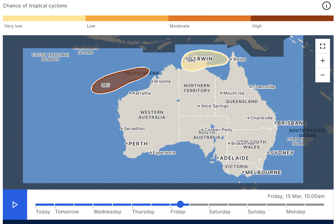Click the Very low legend color bar
The image size is (335, 224).
[44, 18]
